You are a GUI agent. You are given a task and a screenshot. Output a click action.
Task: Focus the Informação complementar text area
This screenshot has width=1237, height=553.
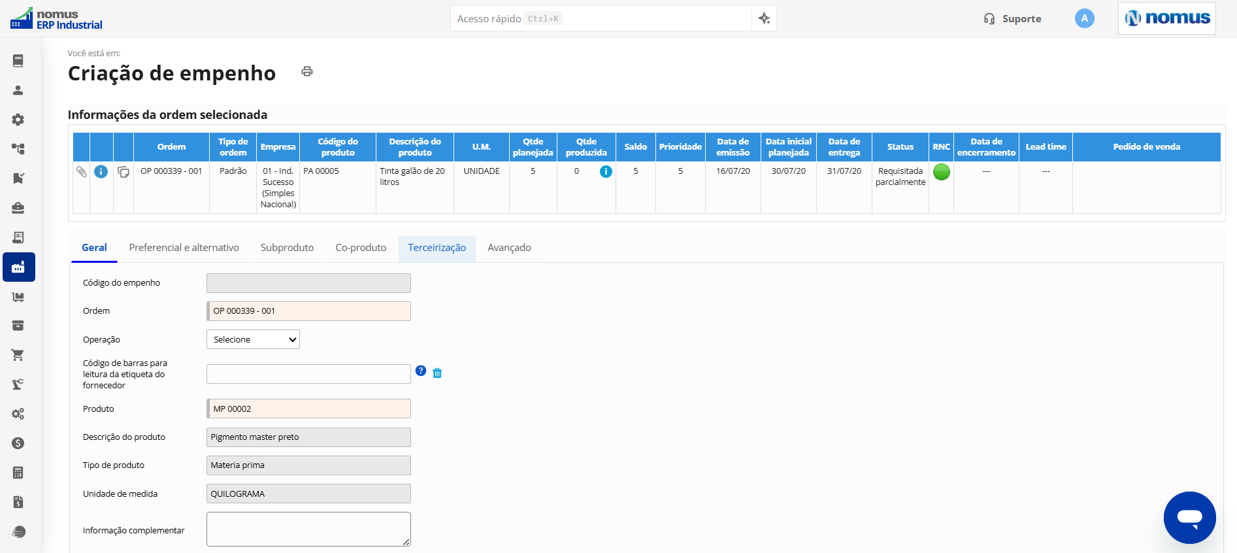tap(308, 529)
